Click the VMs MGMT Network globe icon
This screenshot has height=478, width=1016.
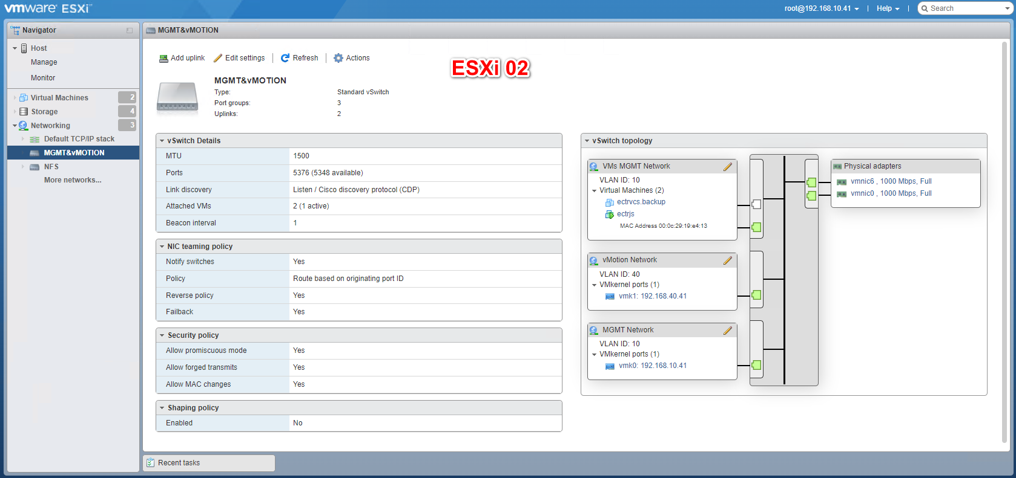[593, 167]
